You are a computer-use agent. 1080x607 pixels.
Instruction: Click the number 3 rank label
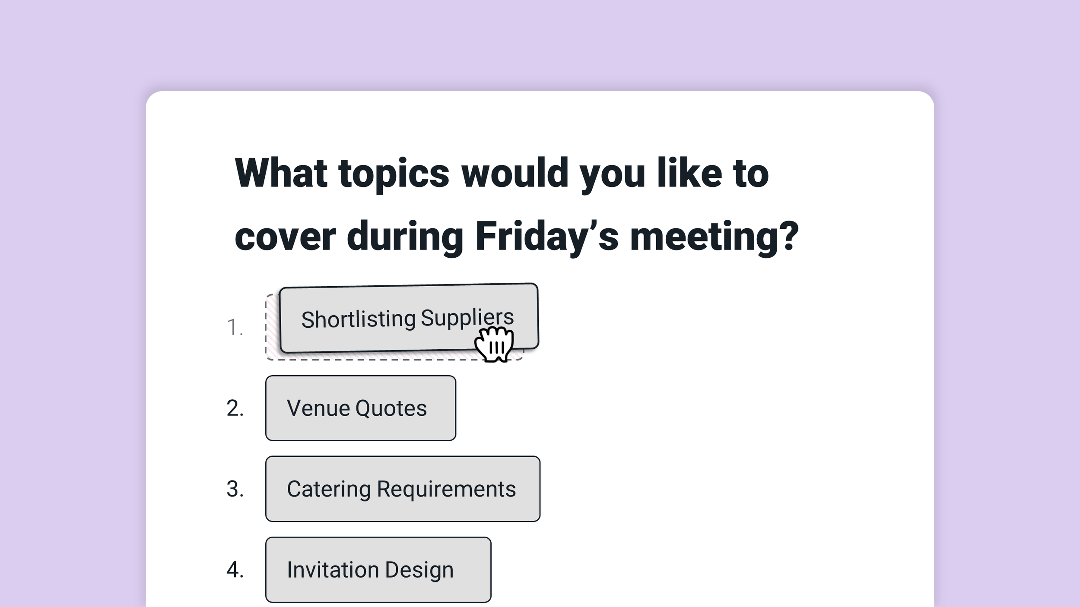coord(235,489)
